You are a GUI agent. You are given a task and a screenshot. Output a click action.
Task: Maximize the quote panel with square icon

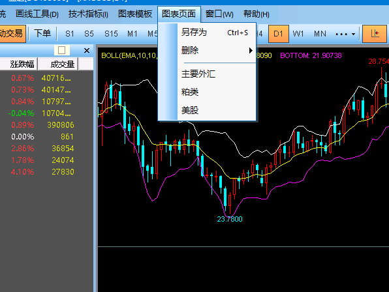coord(62,51)
